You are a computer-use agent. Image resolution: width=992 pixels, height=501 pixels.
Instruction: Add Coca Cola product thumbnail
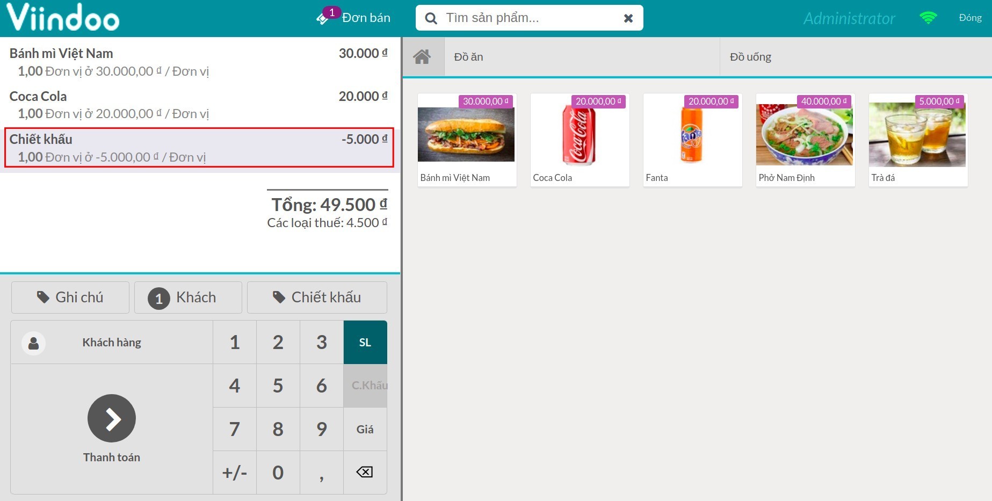click(x=580, y=140)
